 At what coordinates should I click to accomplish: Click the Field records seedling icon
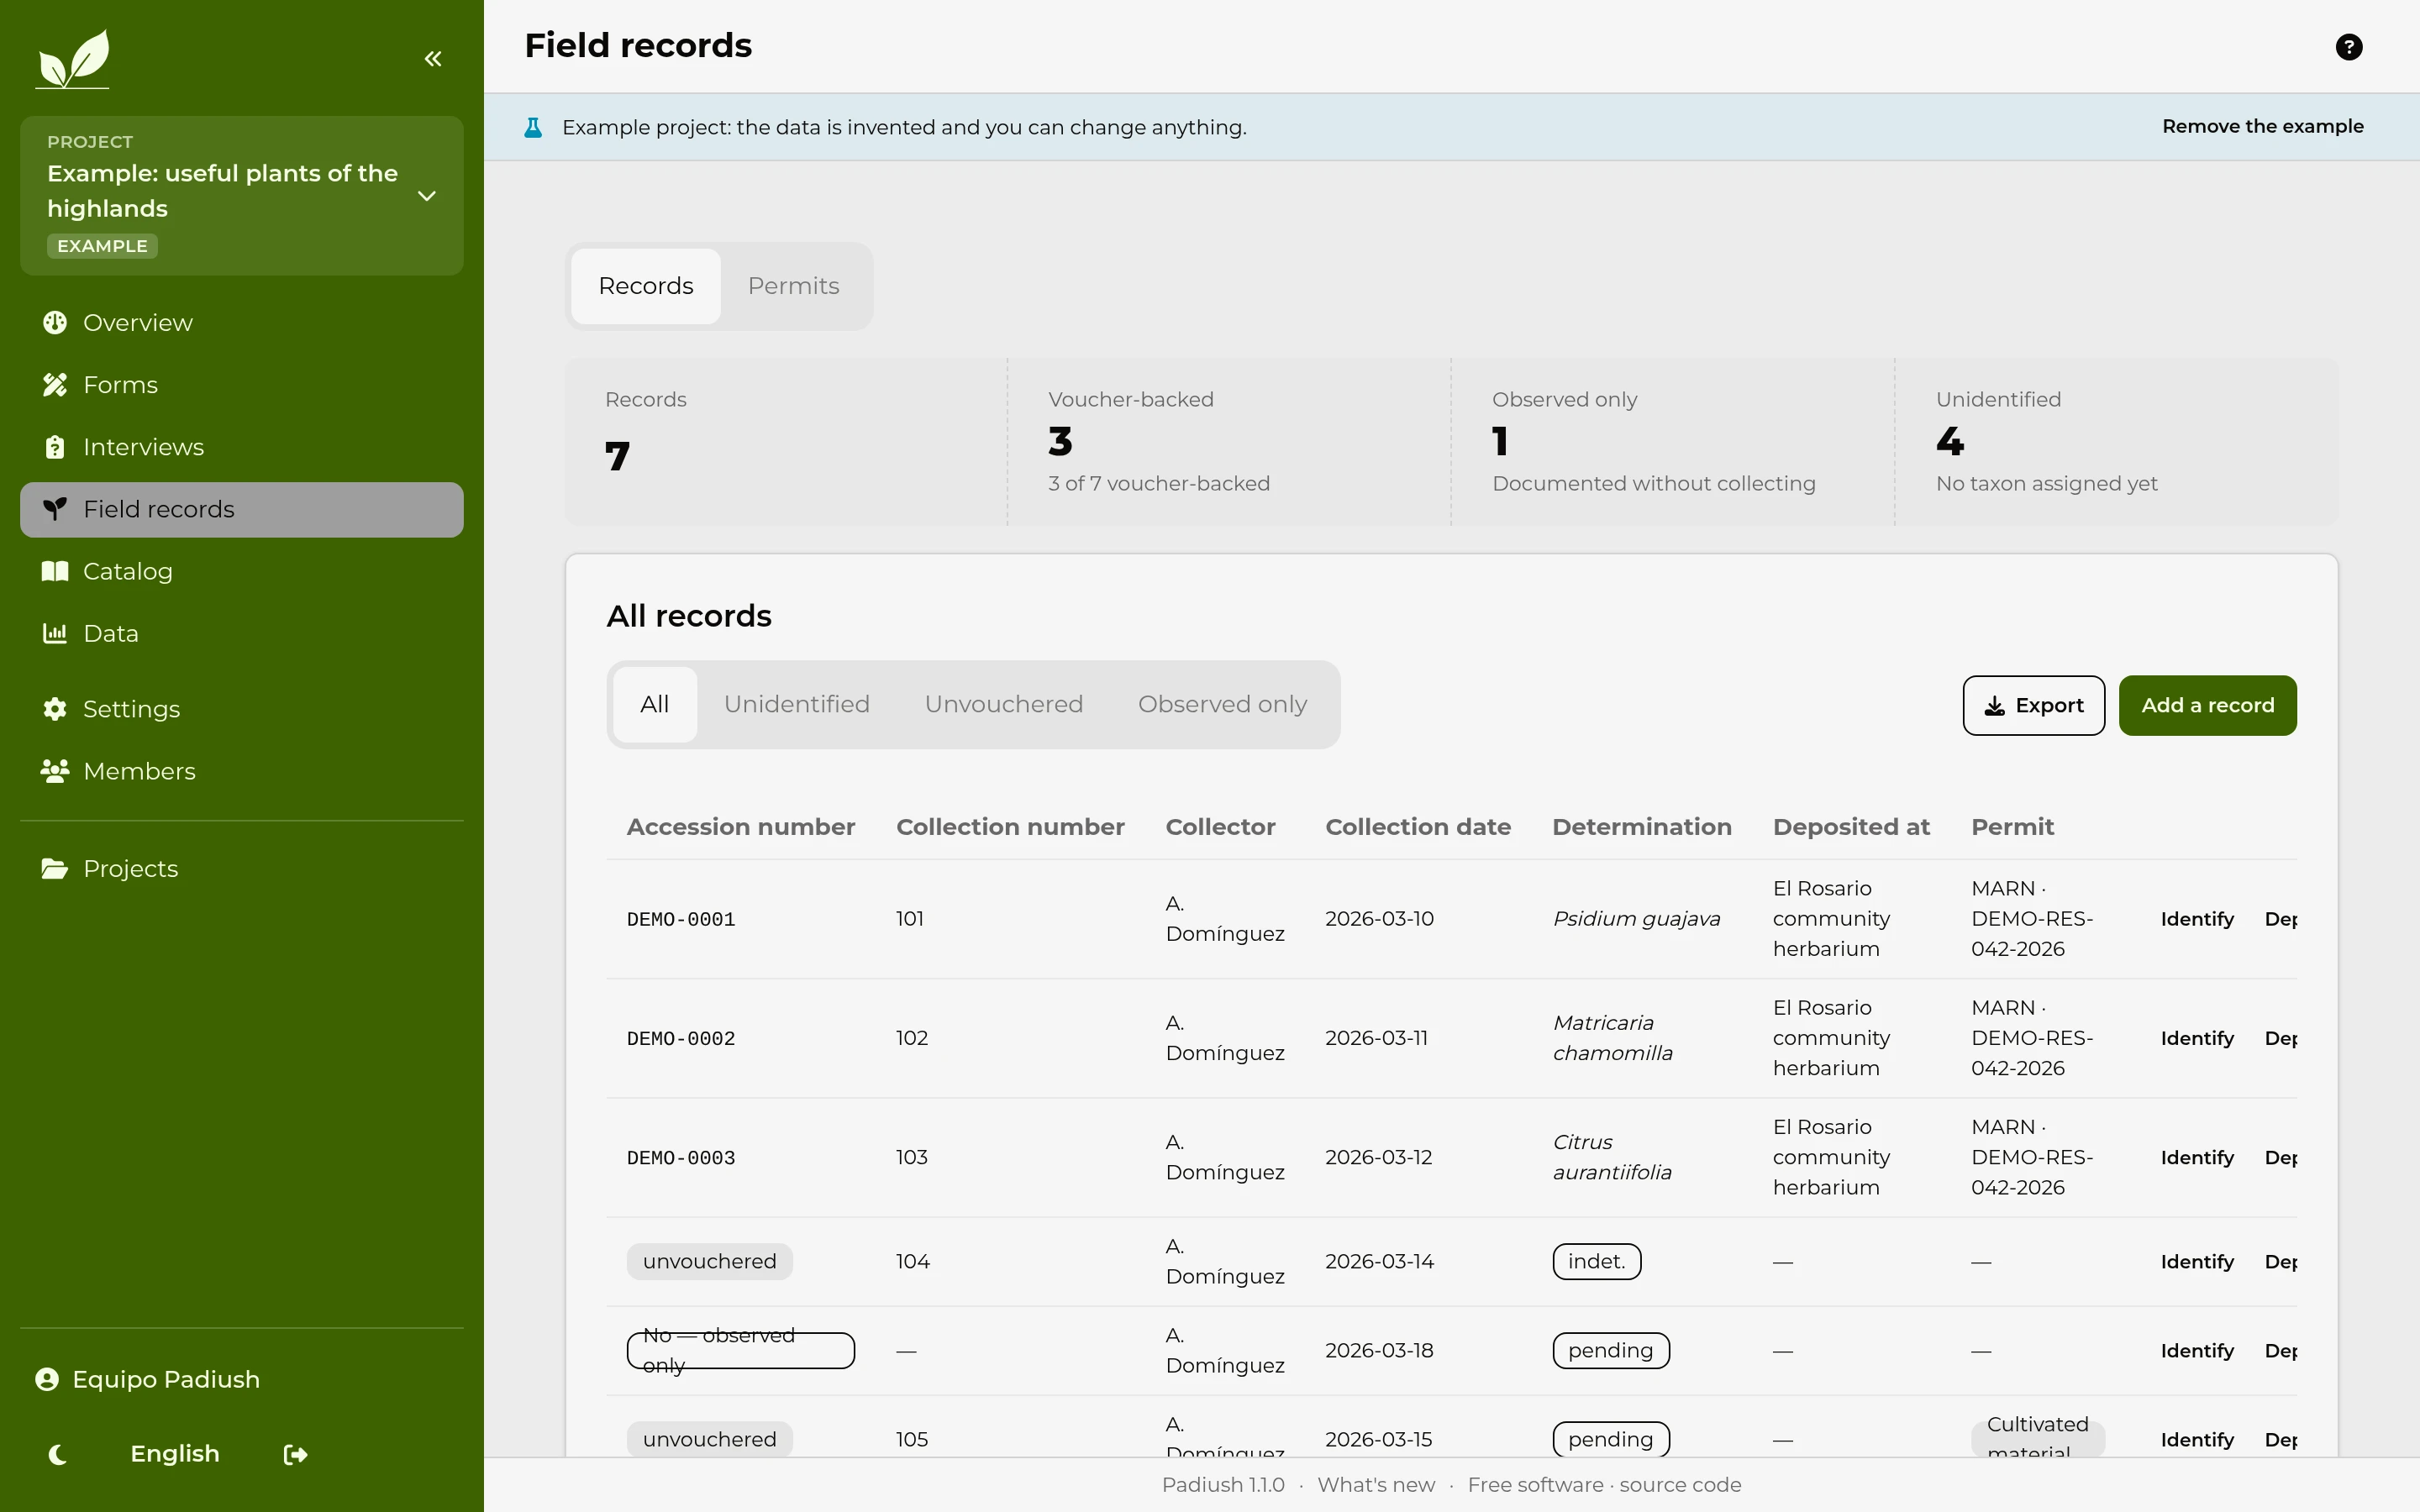pyautogui.click(x=55, y=509)
